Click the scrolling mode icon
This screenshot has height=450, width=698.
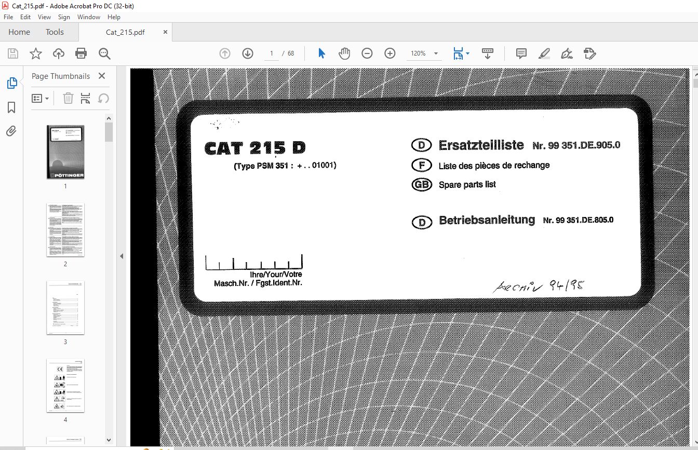tap(488, 53)
